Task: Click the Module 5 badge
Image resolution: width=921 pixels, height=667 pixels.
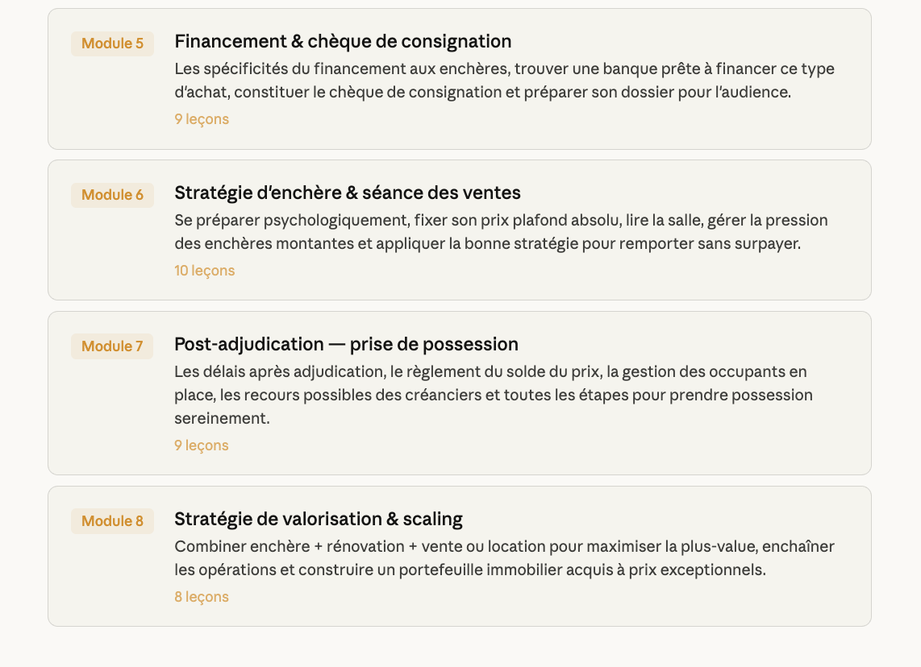Action: (x=112, y=43)
